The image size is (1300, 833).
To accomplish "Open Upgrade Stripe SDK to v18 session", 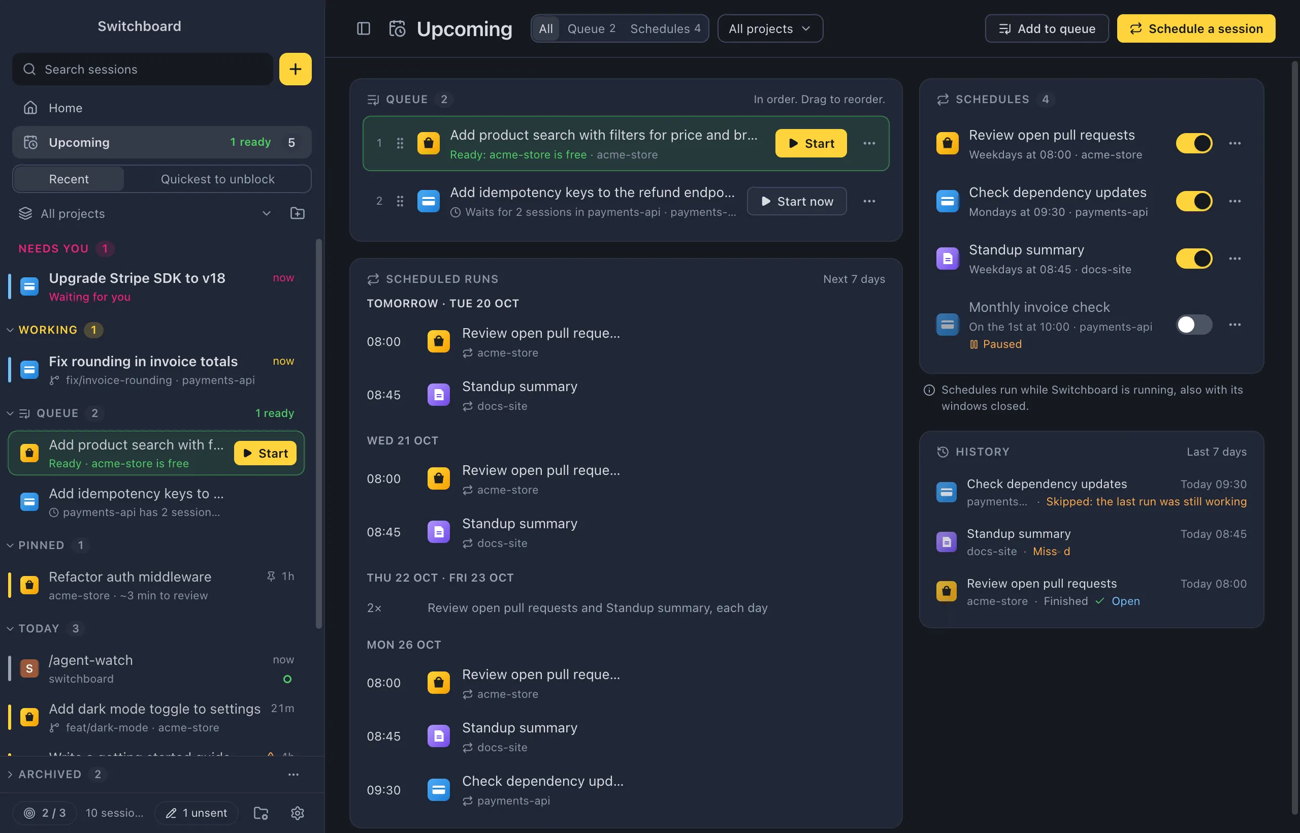I will coord(157,286).
